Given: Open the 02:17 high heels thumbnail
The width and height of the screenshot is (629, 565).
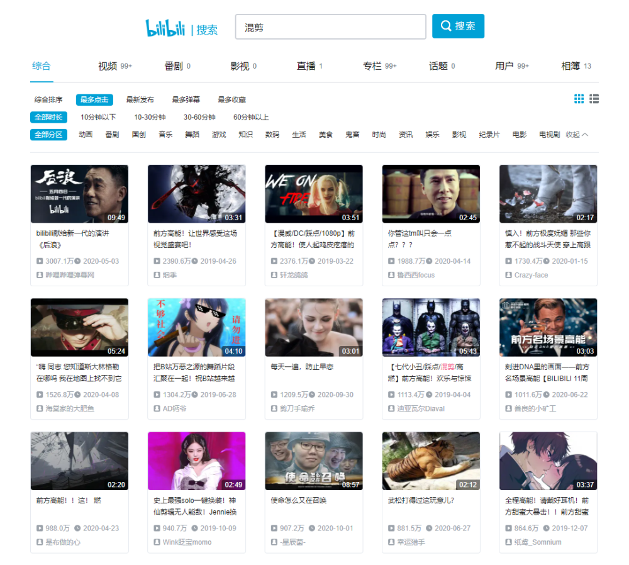Looking at the screenshot, I should [548, 194].
